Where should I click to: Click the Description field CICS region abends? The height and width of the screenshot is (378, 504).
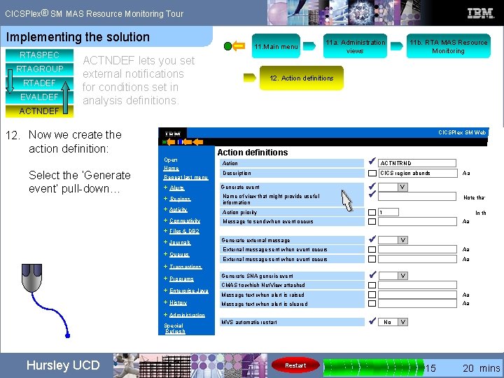coord(418,174)
